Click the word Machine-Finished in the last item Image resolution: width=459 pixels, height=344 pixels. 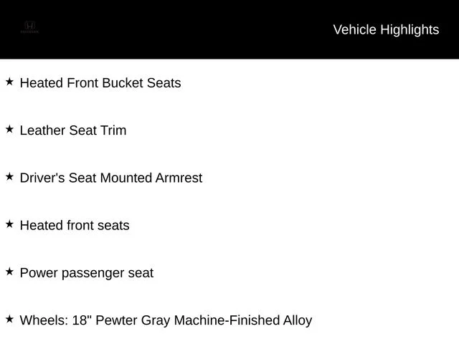click(227, 320)
